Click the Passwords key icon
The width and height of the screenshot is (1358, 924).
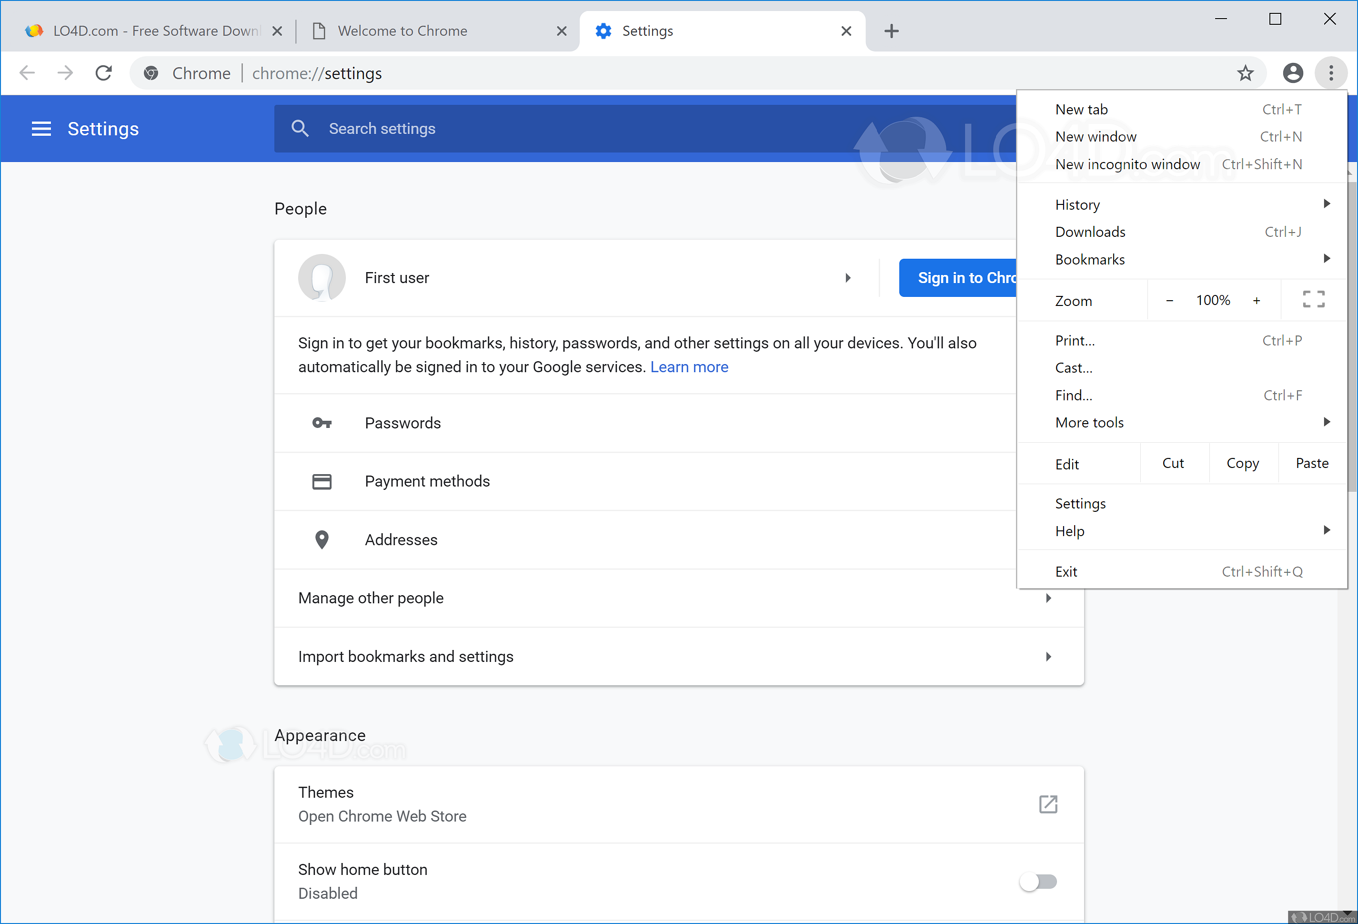click(322, 423)
